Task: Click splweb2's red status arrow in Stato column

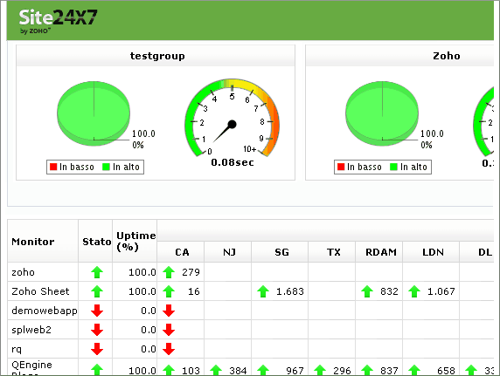Action: [x=97, y=330]
